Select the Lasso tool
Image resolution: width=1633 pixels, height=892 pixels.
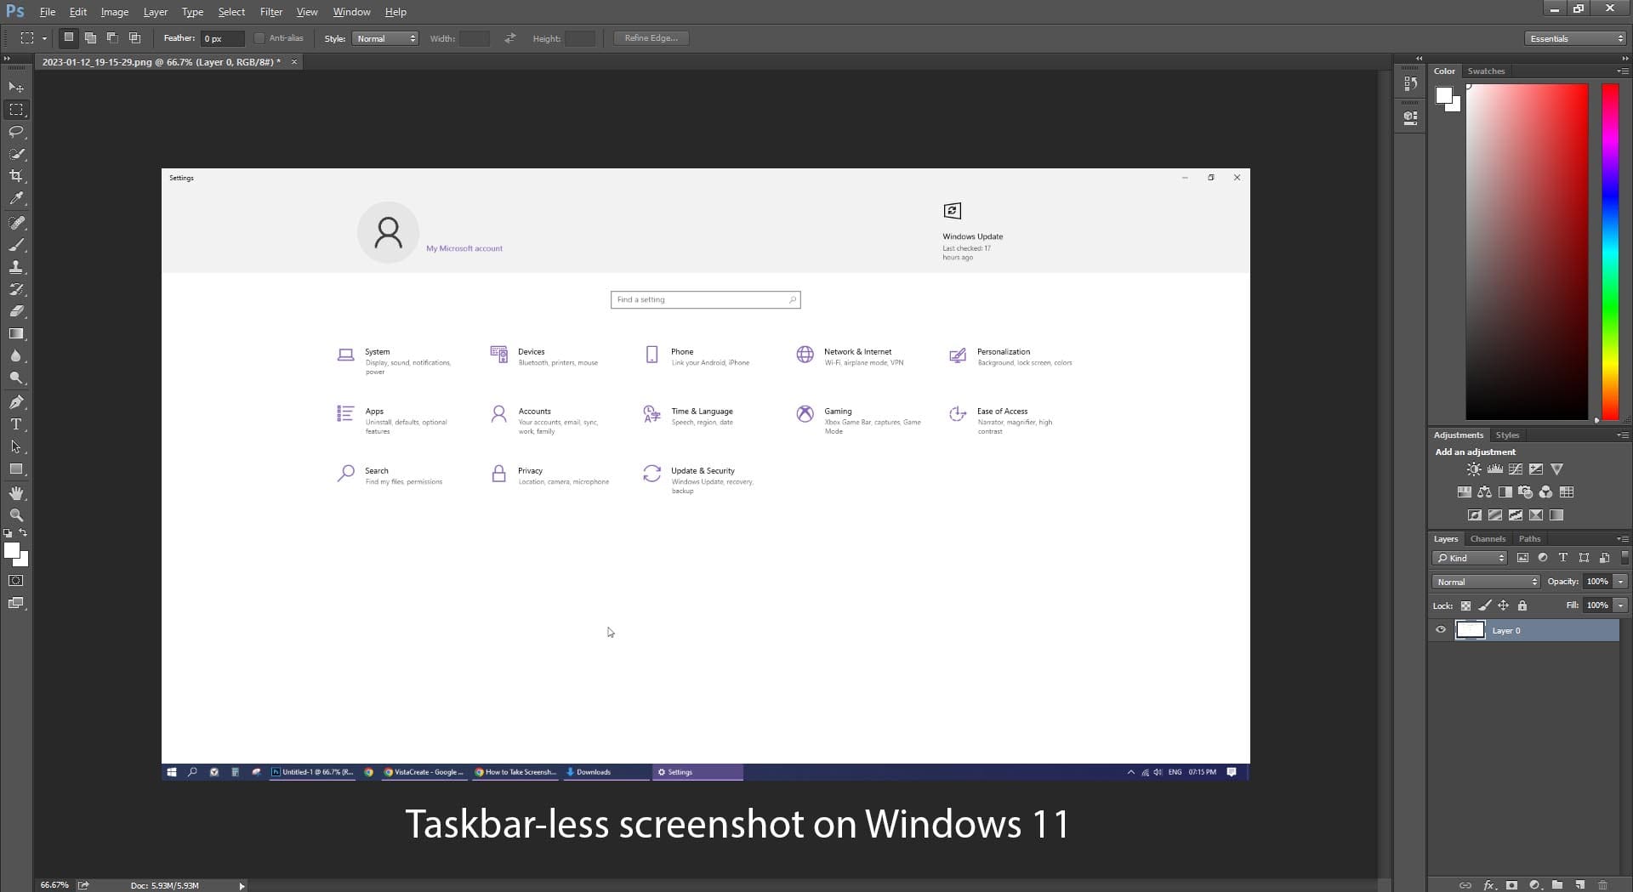pyautogui.click(x=16, y=132)
